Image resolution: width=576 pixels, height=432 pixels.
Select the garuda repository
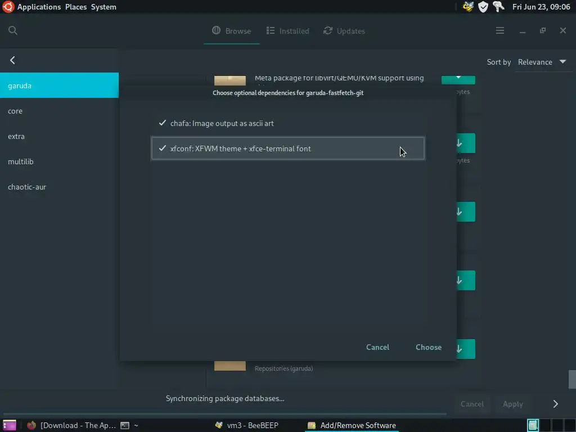pos(59,85)
